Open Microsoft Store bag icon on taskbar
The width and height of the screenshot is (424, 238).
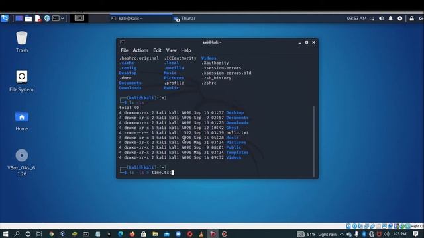click(x=144, y=234)
